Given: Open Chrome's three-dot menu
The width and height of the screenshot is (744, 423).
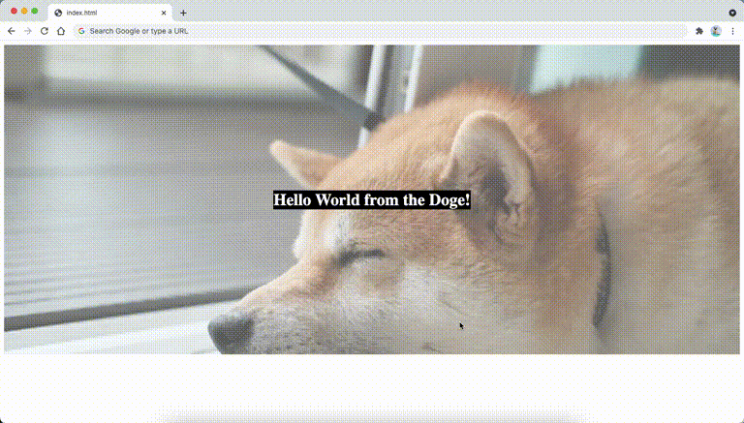Looking at the screenshot, I should pyautogui.click(x=732, y=31).
